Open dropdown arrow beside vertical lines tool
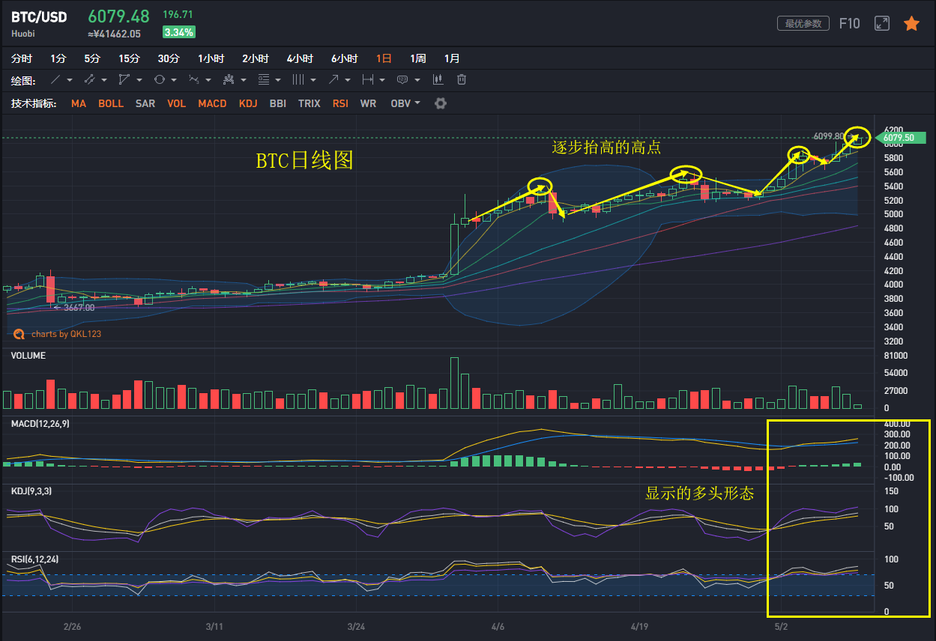Image resolution: width=936 pixels, height=641 pixels. point(312,80)
